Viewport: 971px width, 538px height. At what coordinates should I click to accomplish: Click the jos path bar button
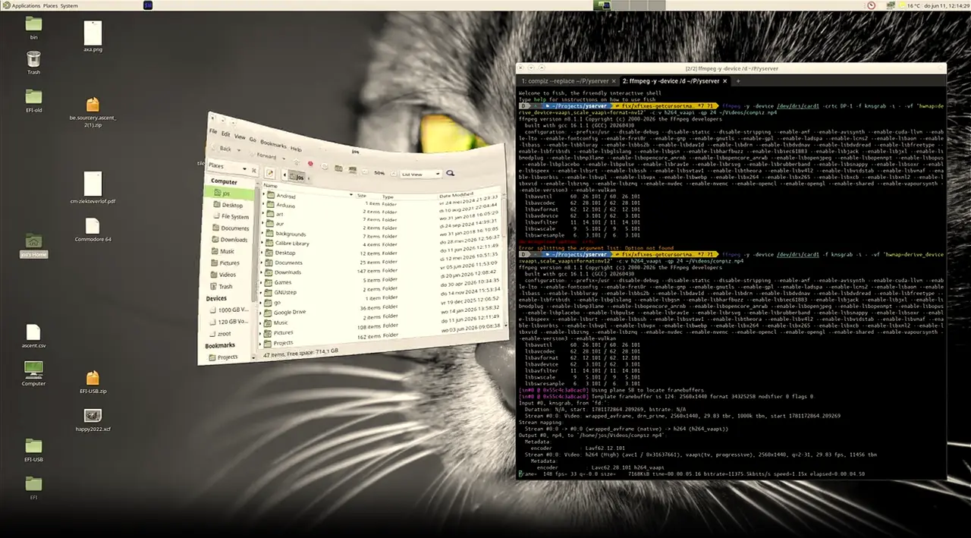point(297,177)
